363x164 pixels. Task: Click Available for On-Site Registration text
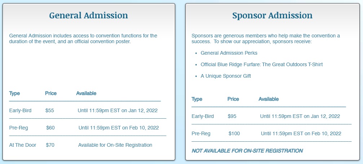(x=115, y=145)
